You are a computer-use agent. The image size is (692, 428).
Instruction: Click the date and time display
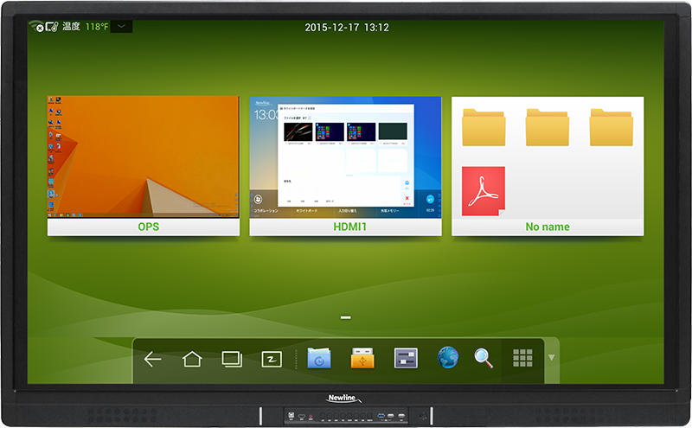[x=347, y=27]
